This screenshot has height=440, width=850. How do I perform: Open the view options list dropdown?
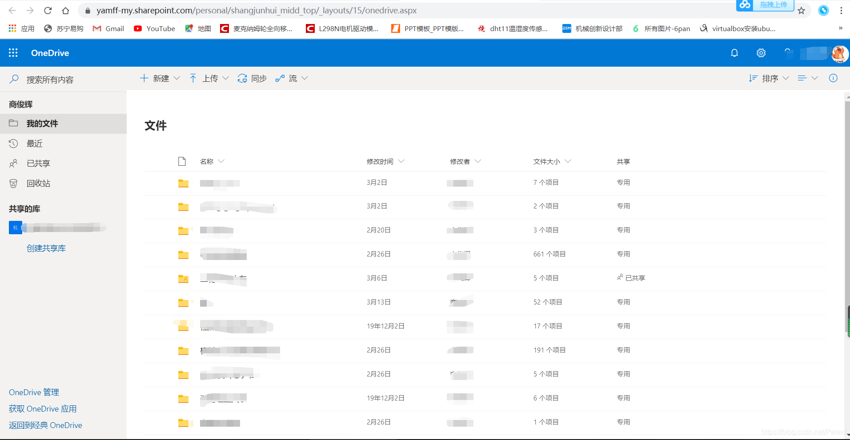[x=808, y=78]
